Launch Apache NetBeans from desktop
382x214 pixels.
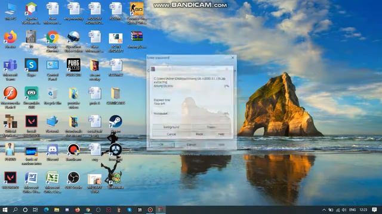click(31, 13)
